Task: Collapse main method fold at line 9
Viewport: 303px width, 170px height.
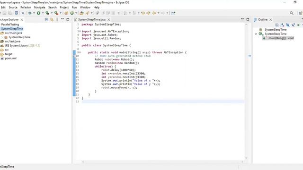Action: coord(80,52)
